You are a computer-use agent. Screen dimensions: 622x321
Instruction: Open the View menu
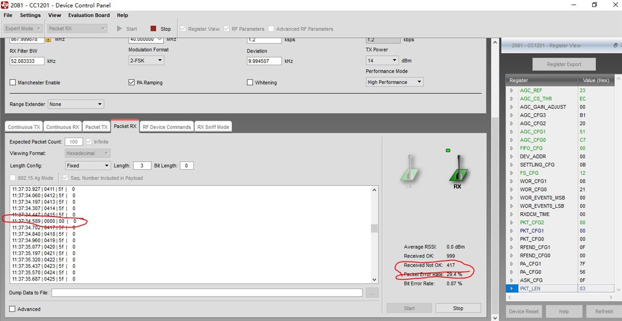tap(55, 15)
